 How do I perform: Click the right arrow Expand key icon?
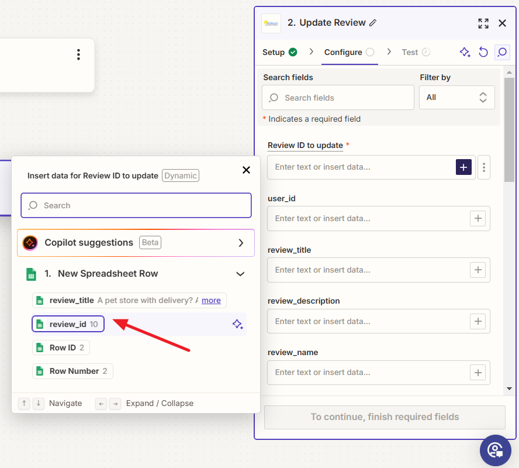tap(115, 404)
